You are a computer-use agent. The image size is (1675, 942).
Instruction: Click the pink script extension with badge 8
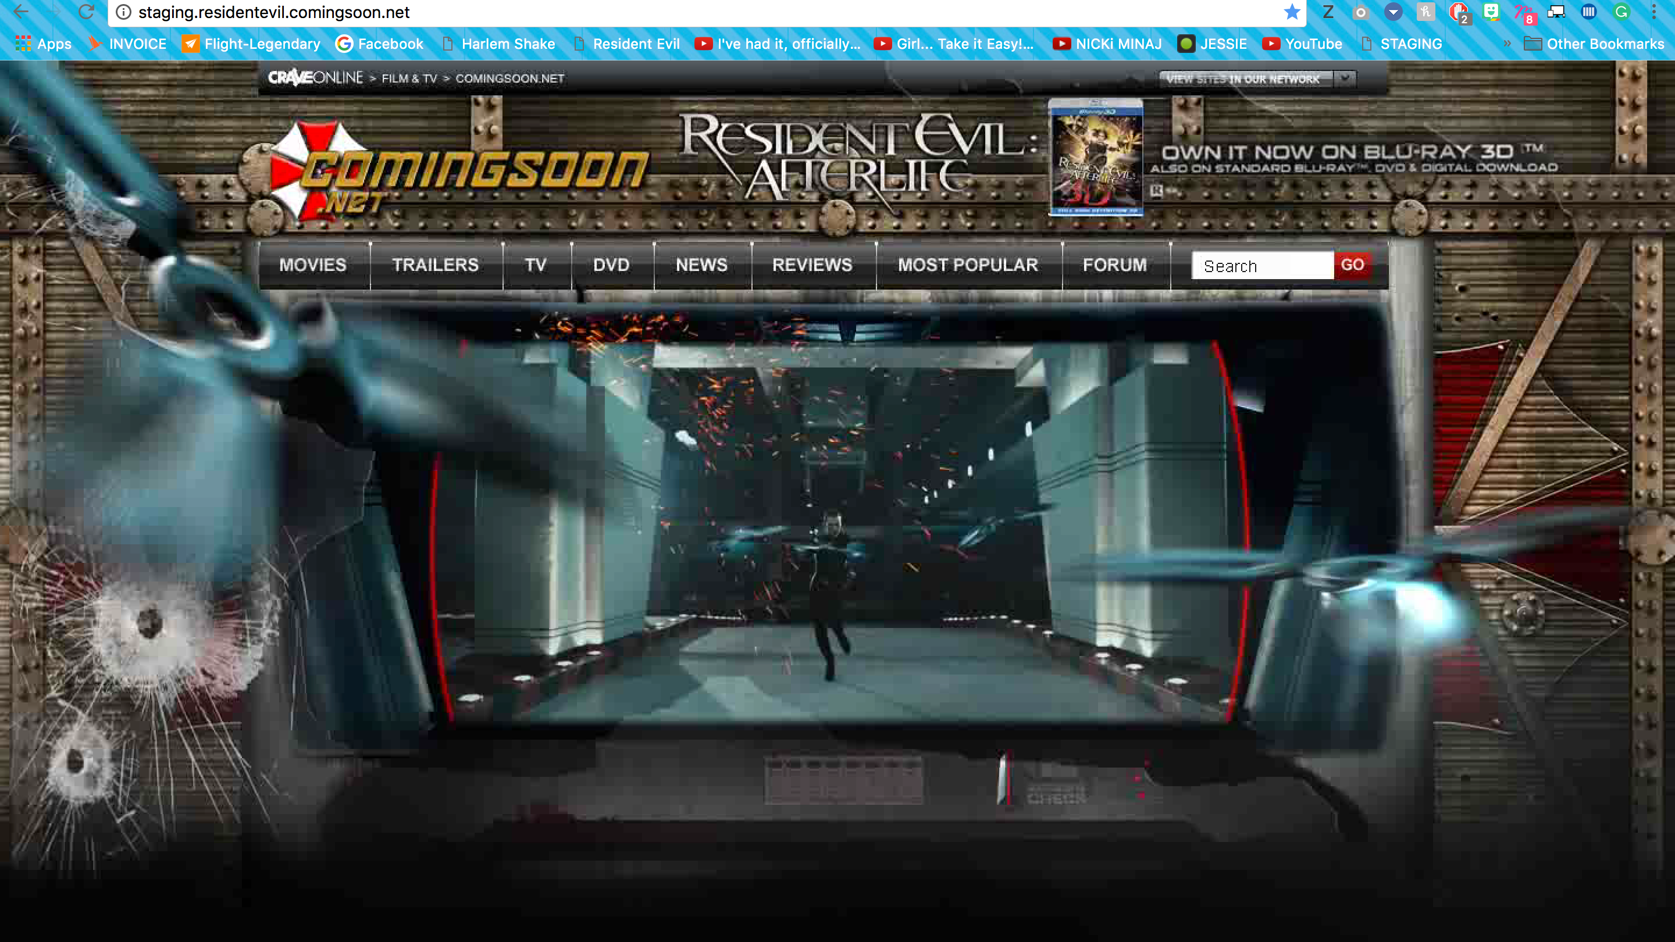click(1524, 13)
